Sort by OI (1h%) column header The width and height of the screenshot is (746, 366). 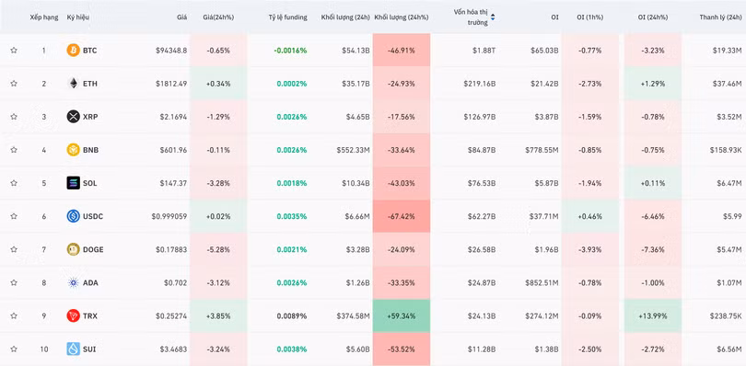(590, 17)
